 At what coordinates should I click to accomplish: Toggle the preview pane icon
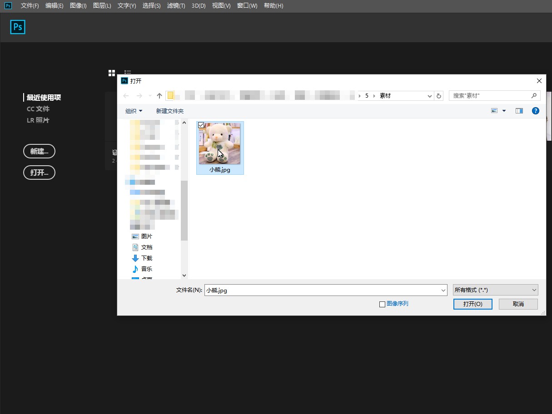(519, 111)
